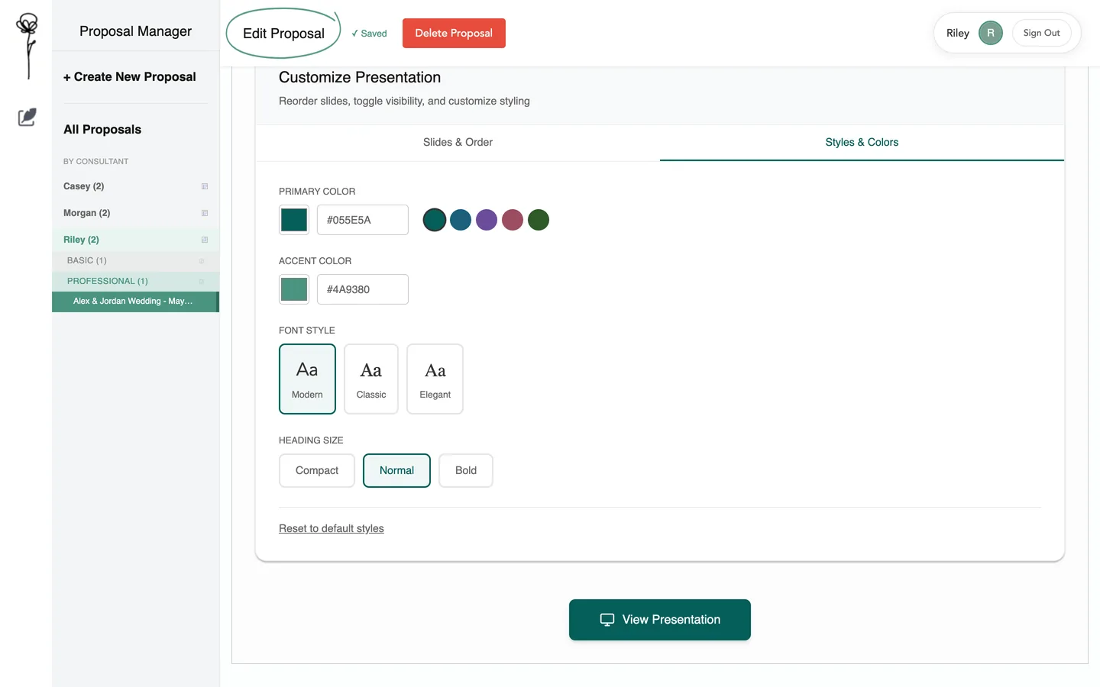
Task: Select the Classic font style
Action: pyautogui.click(x=371, y=379)
